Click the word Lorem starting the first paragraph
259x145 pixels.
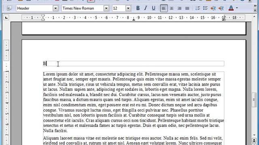(49, 74)
